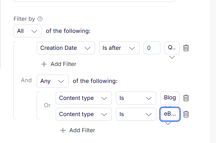Viewport: 216px width, 143px height.
Task: Change the Is after operator dropdown
Action: (x=119, y=48)
